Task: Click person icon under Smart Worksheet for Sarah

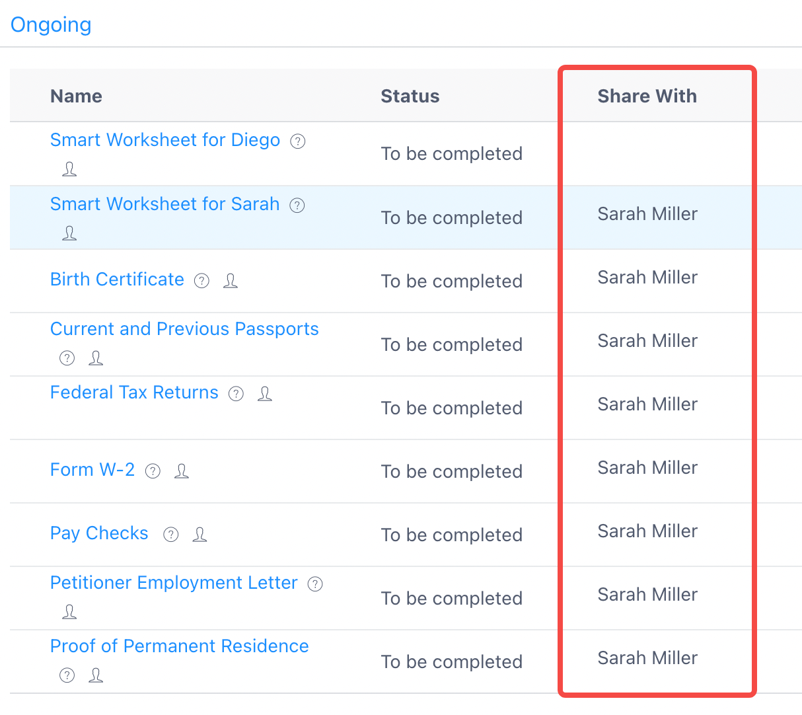Action: (69, 233)
